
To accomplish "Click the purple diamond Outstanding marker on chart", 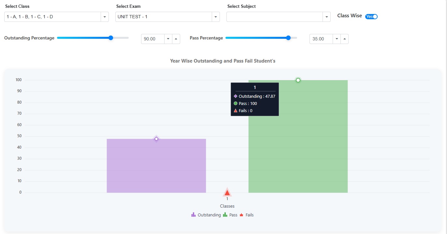I will (156, 139).
